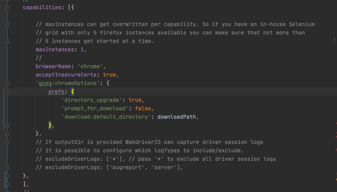Jump to the yellow warning stripe marker
This screenshot has height=192, width=337.
coord(336,179)
